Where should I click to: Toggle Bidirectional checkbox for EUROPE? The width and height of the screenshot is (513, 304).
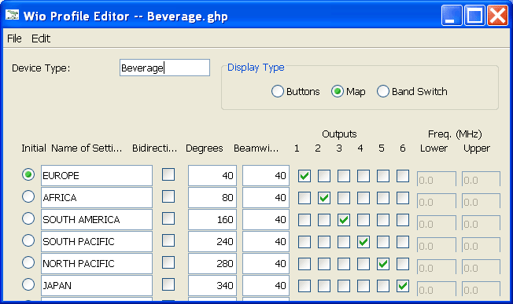[168, 174]
